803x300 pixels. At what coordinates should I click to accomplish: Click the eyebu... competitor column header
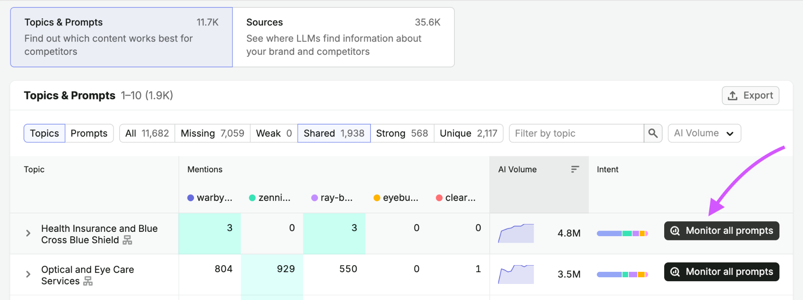point(396,198)
